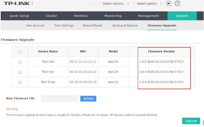Switch to the Cluster menu

(x=51, y=16)
